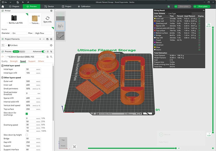Toggle Seams display checkbox
Image resolution: width=216 pixels, height=151 pixels.
click(199, 50)
